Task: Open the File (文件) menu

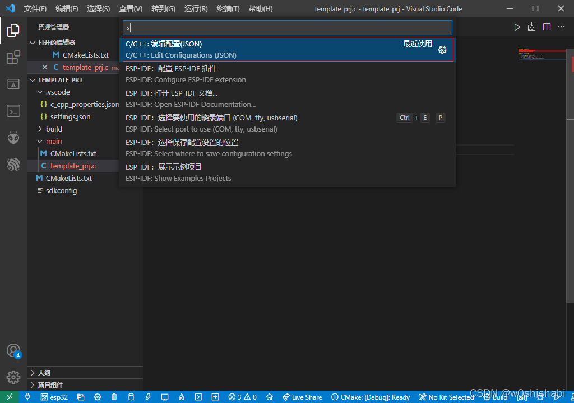Action: click(x=35, y=9)
